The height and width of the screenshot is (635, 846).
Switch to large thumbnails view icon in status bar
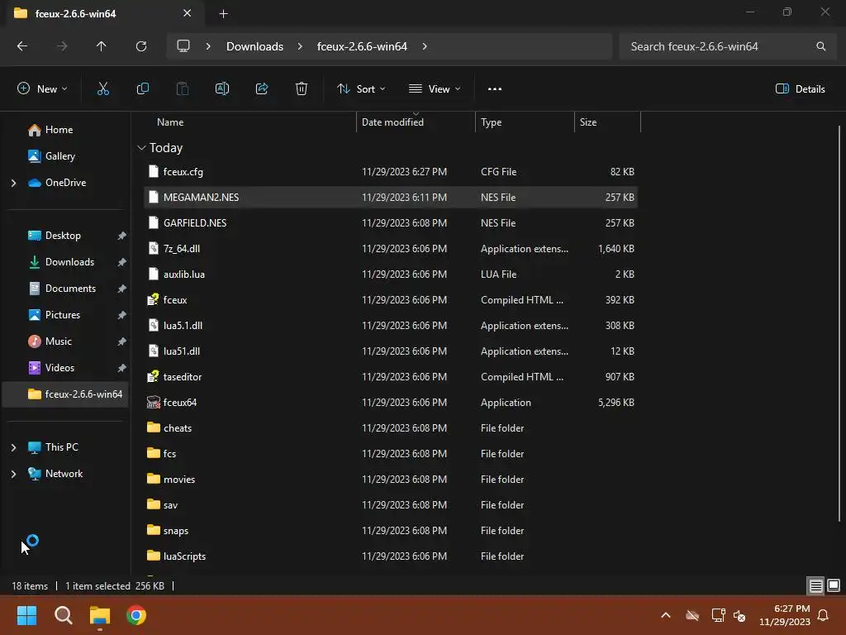[834, 585]
